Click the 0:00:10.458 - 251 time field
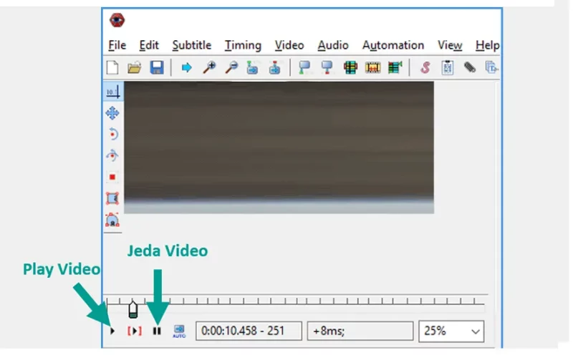 tap(249, 331)
